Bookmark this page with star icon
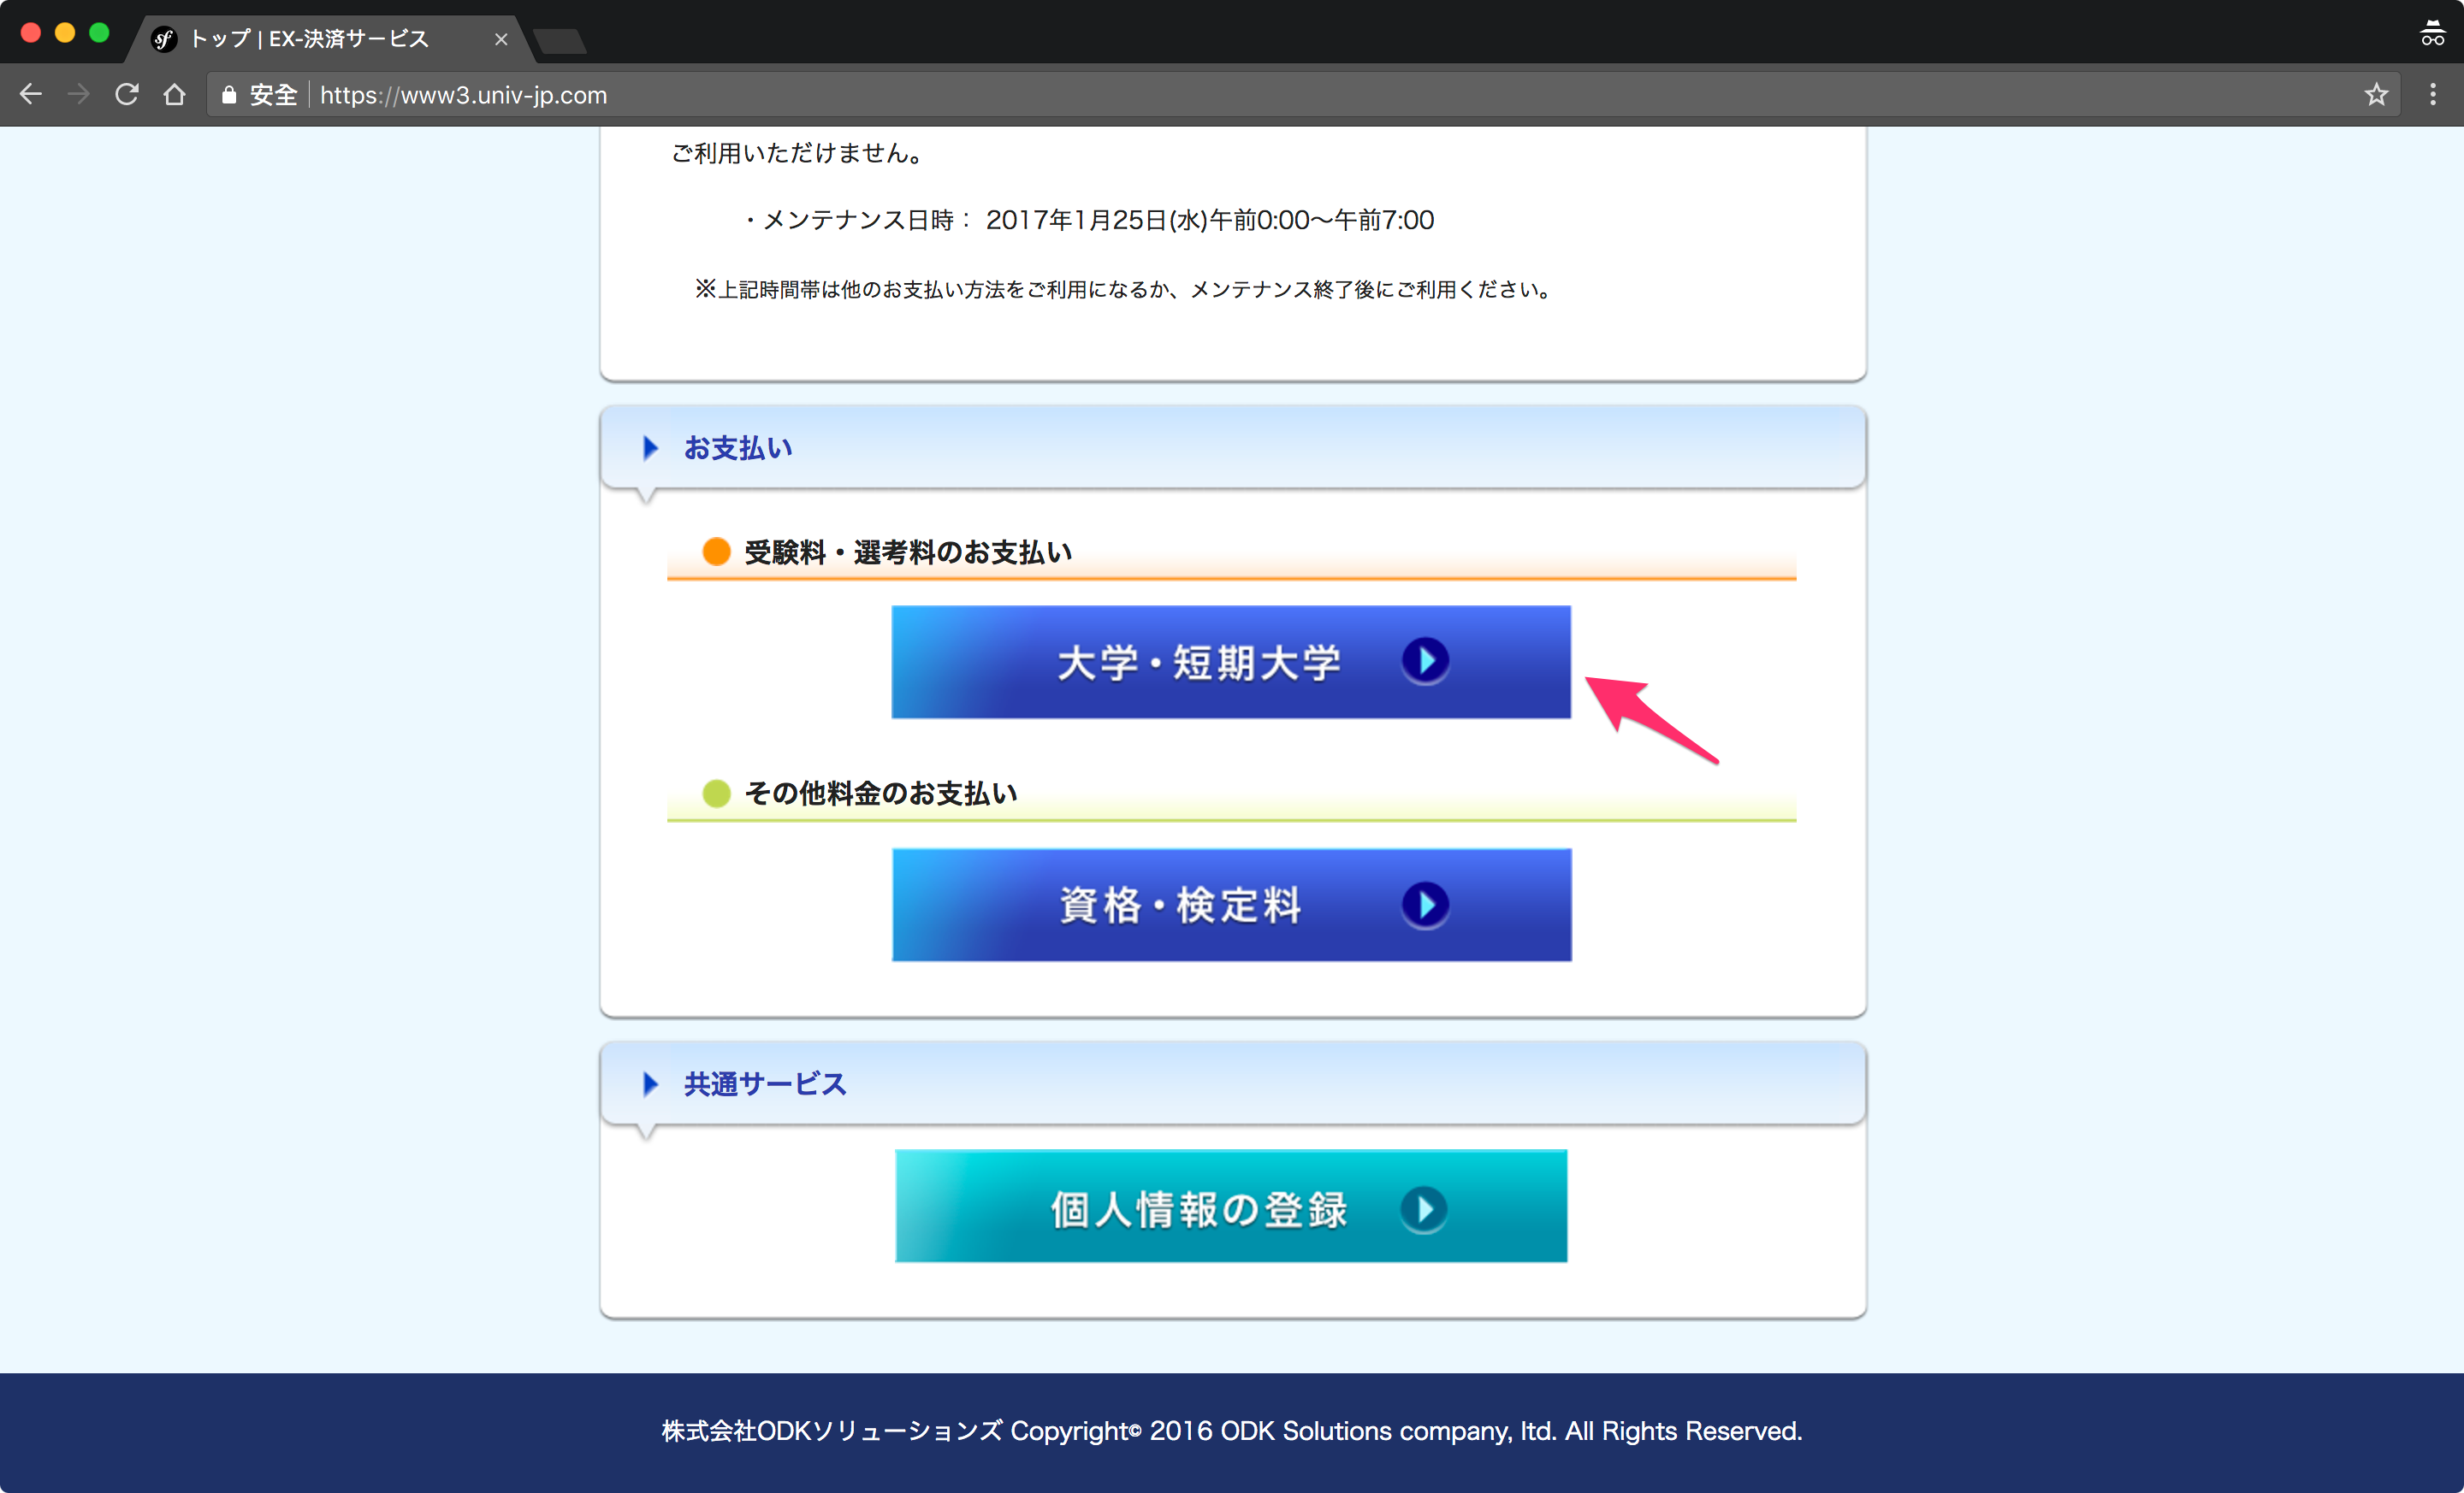 [2376, 95]
